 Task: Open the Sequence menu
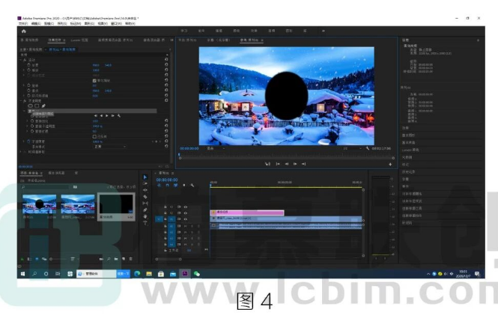(x=61, y=23)
